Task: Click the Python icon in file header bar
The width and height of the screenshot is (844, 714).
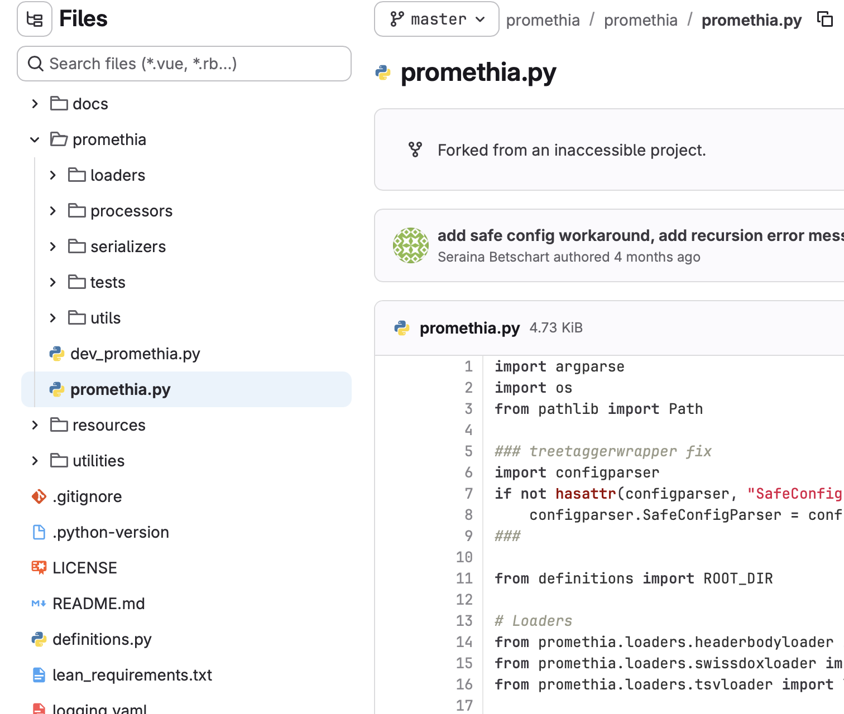Action: tap(402, 328)
